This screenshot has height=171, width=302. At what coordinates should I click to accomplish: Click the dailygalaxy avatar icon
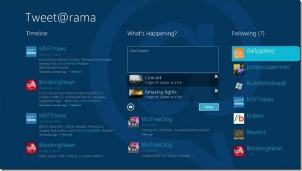(x=239, y=53)
